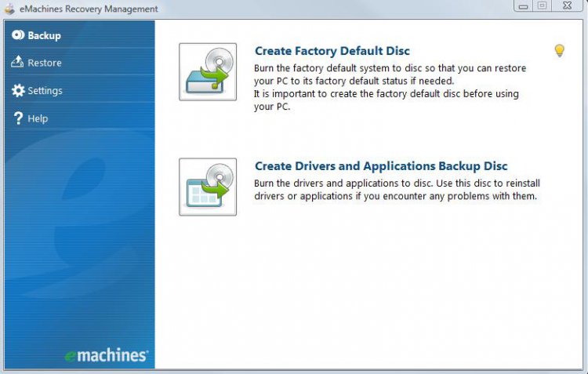Click the yellow lightbulb tip icon
Image resolution: width=588 pixels, height=374 pixels.
559,51
